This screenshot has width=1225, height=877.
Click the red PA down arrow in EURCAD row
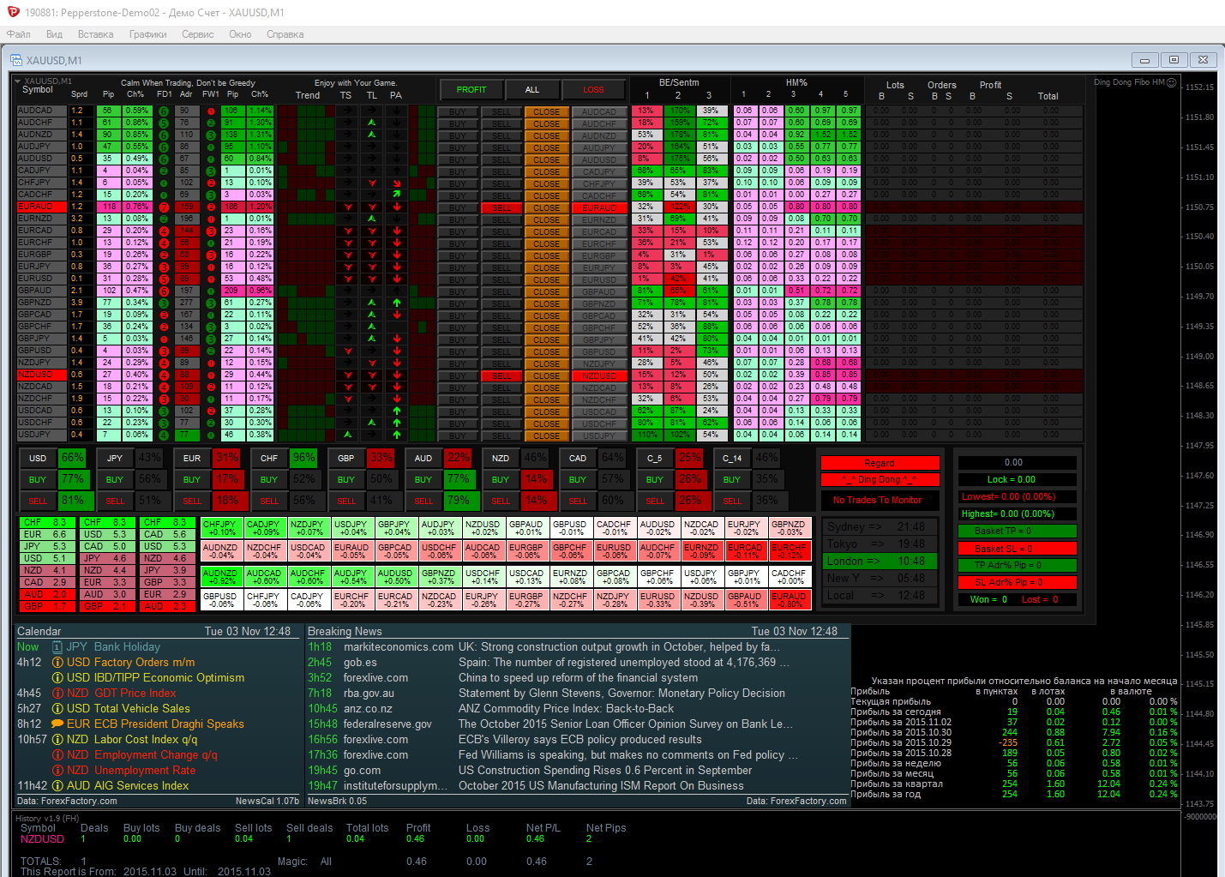397,231
